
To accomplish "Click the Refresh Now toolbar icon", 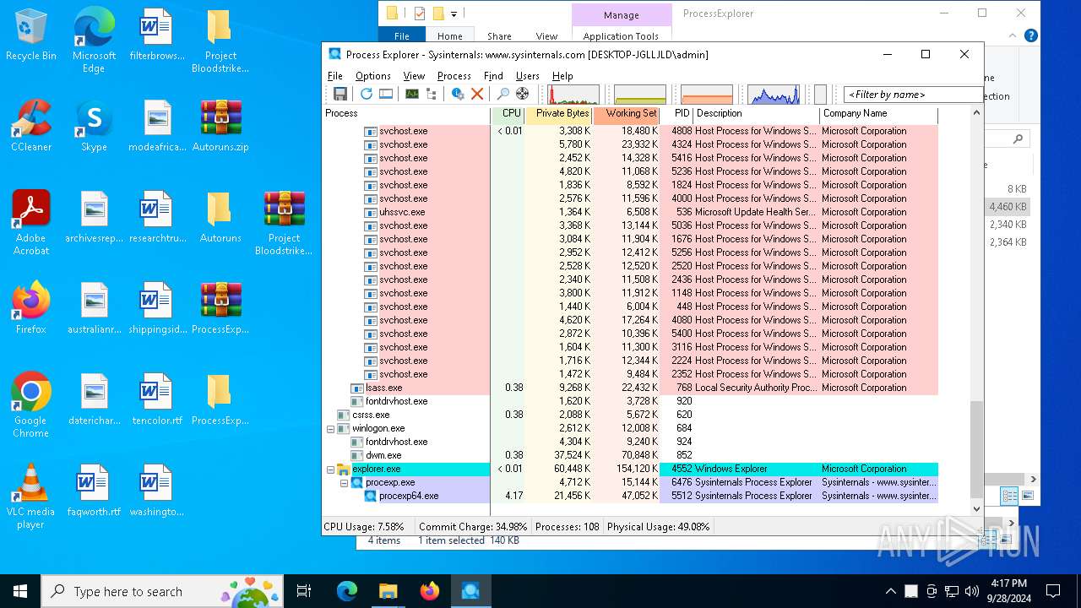I will (x=366, y=94).
